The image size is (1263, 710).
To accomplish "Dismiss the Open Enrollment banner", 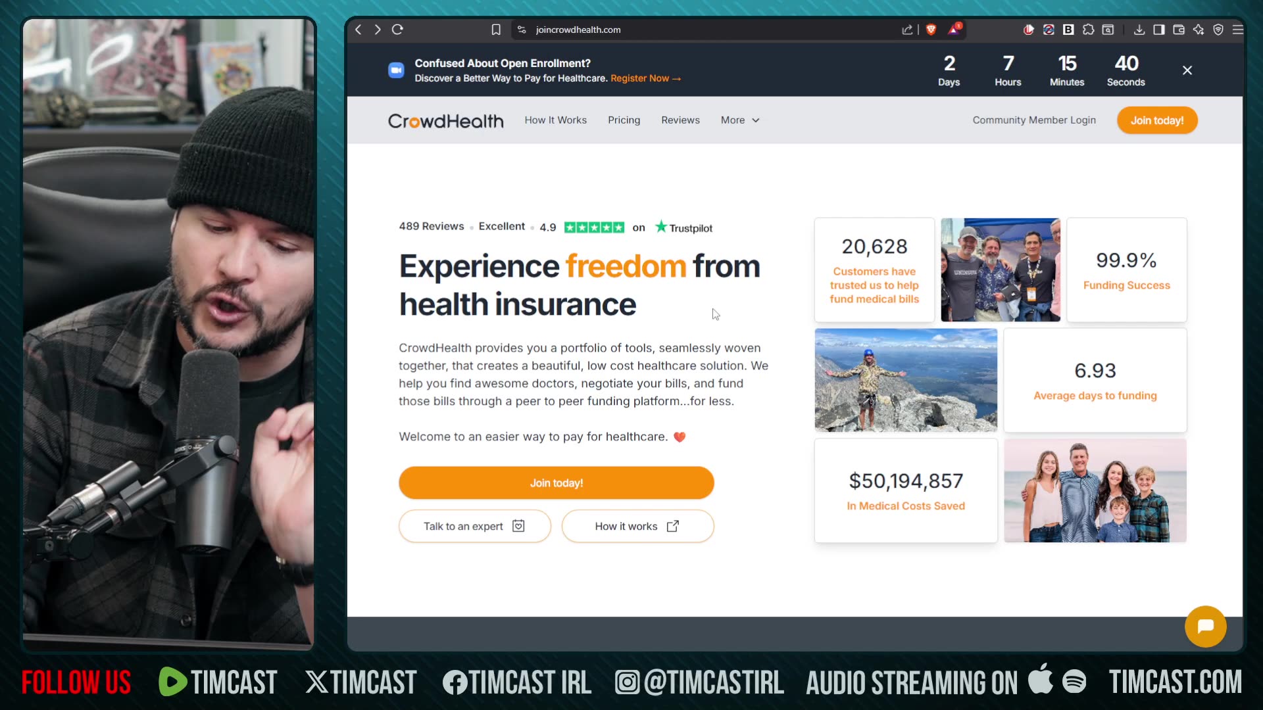I will point(1187,70).
